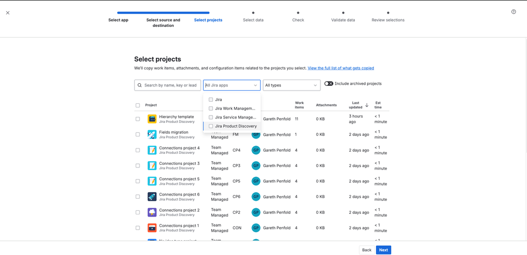527x255 pixels.
Task: Sort by Last updated column header
Action: pyautogui.click(x=355, y=105)
